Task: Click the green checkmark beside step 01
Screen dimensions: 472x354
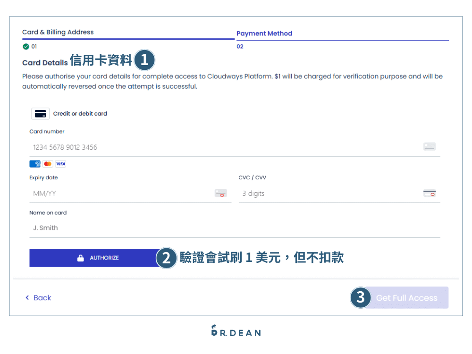Action: tap(26, 46)
